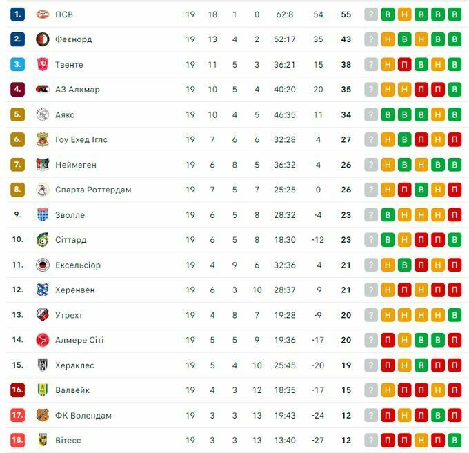
Task: Click the Utrecht club crest icon
Action: [x=43, y=315]
